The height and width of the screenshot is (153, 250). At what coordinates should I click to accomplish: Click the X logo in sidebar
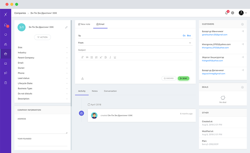(x=6, y=14)
